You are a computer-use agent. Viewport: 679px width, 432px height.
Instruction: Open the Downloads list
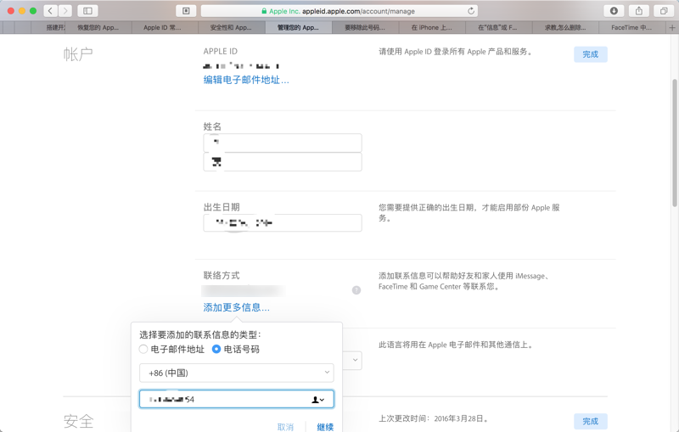coord(614,11)
